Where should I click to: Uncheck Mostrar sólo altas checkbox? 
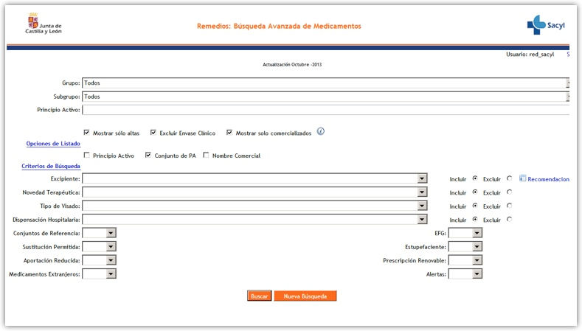coord(87,133)
